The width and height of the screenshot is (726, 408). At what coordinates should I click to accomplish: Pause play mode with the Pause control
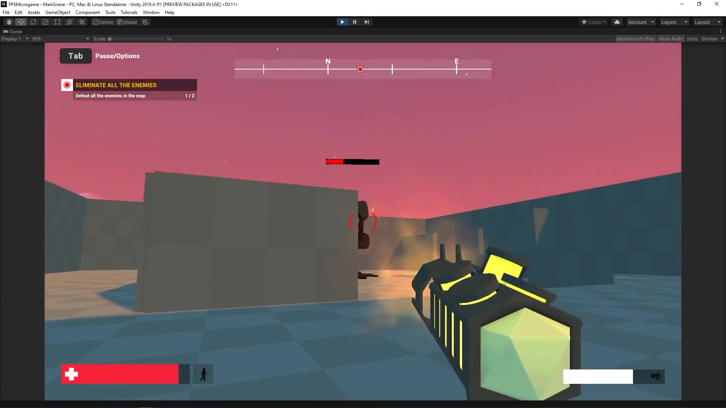point(355,22)
